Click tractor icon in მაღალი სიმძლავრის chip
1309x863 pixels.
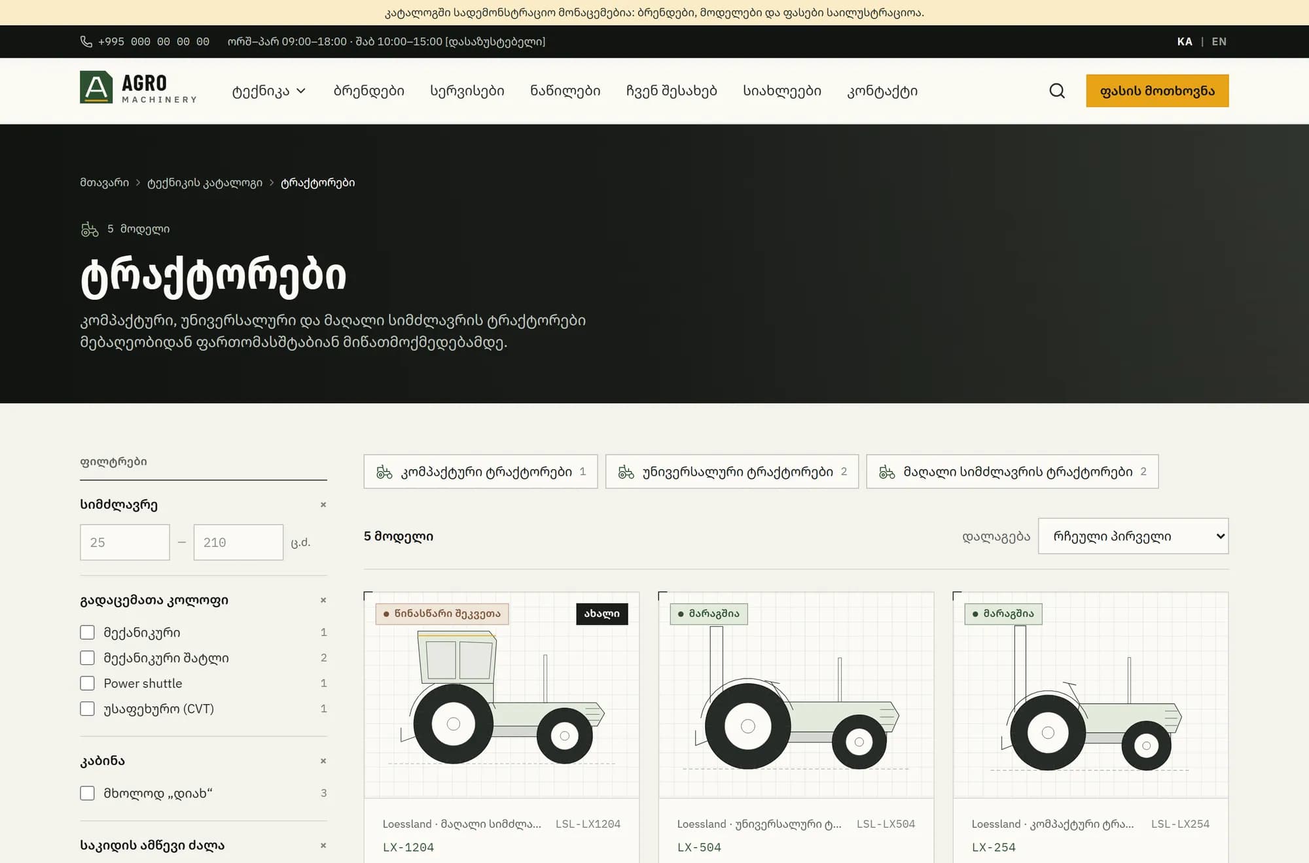click(887, 472)
